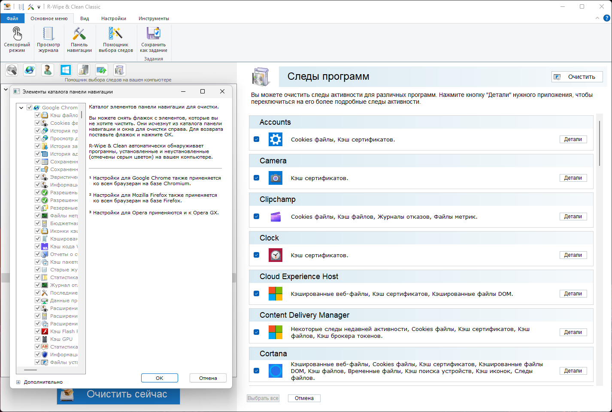Click the blue help question mark icon

click(x=606, y=18)
